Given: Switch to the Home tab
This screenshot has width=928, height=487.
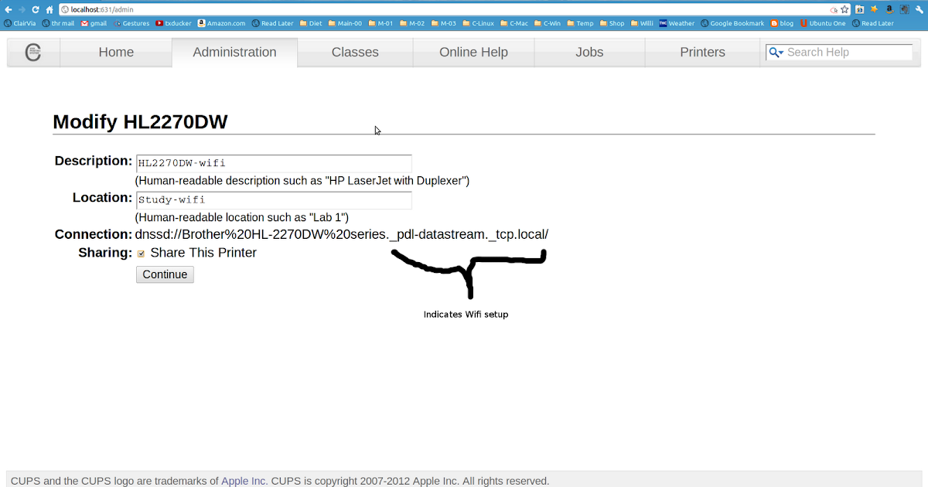Looking at the screenshot, I should coord(116,53).
